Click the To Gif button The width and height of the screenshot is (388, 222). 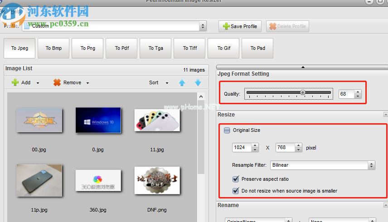point(223,48)
